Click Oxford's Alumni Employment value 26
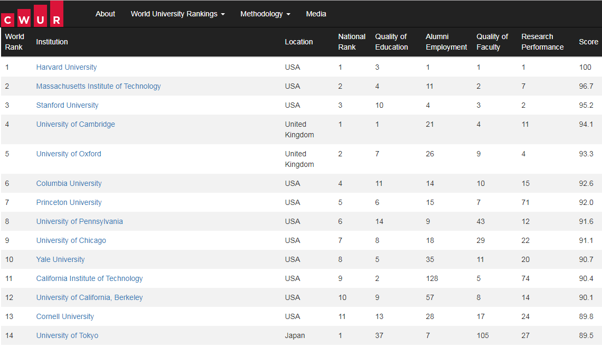This screenshot has height=347, width=602. (430, 154)
